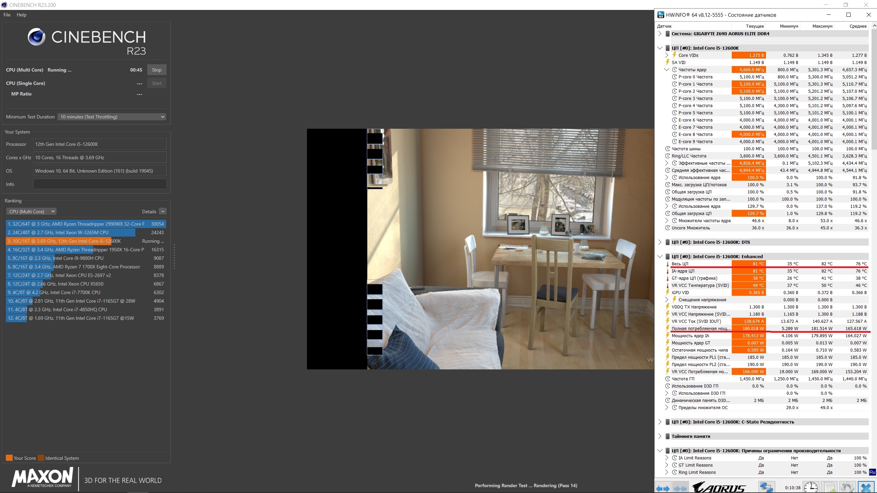Click the Датчик column header
The height and width of the screenshot is (493, 877).
(693, 26)
